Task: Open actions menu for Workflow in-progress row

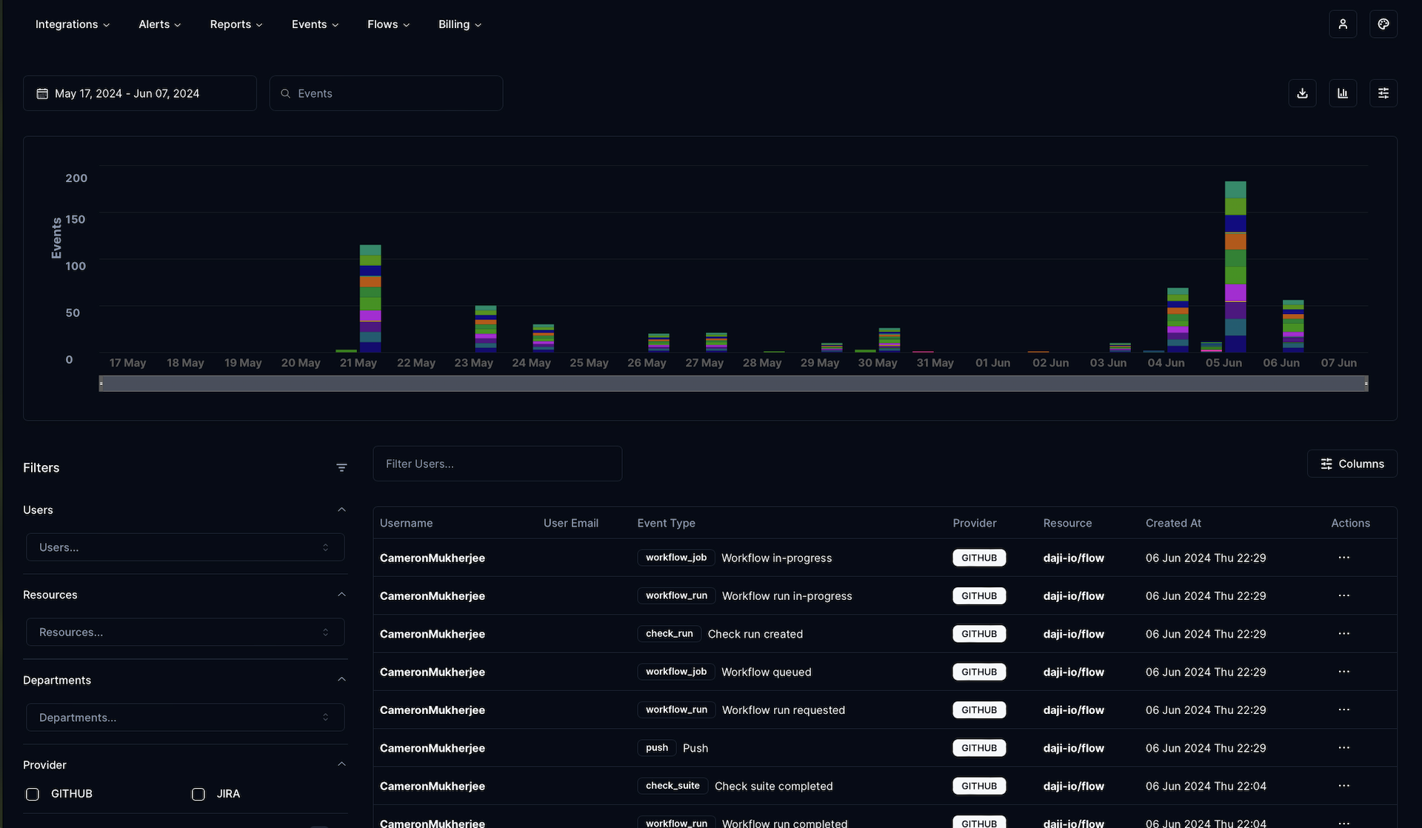Action: click(x=1344, y=558)
